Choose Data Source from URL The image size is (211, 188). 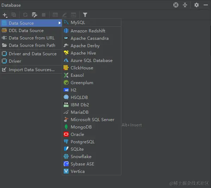(31, 38)
